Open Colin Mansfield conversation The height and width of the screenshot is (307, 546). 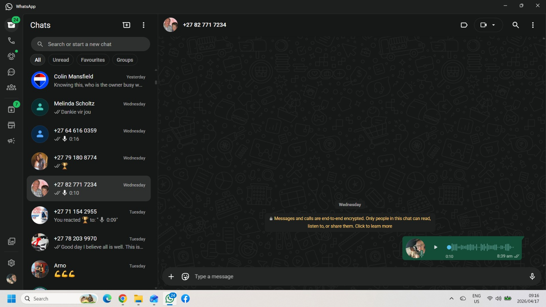point(89,81)
